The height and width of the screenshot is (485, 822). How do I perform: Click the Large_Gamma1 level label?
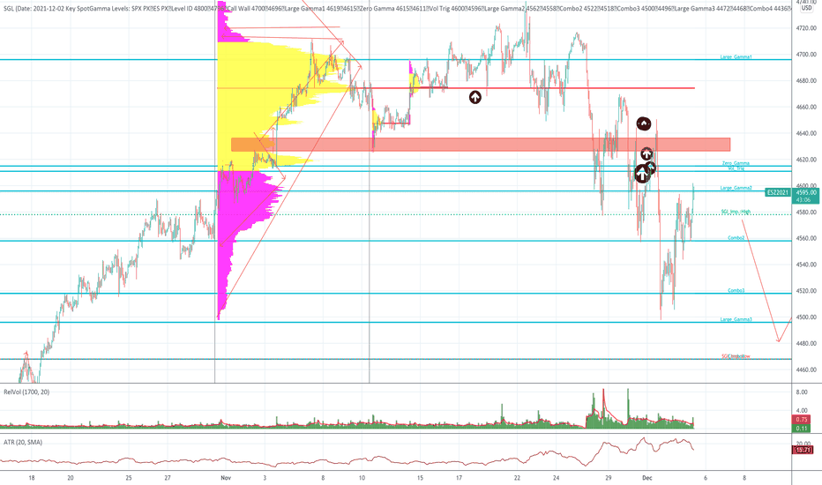coord(736,56)
